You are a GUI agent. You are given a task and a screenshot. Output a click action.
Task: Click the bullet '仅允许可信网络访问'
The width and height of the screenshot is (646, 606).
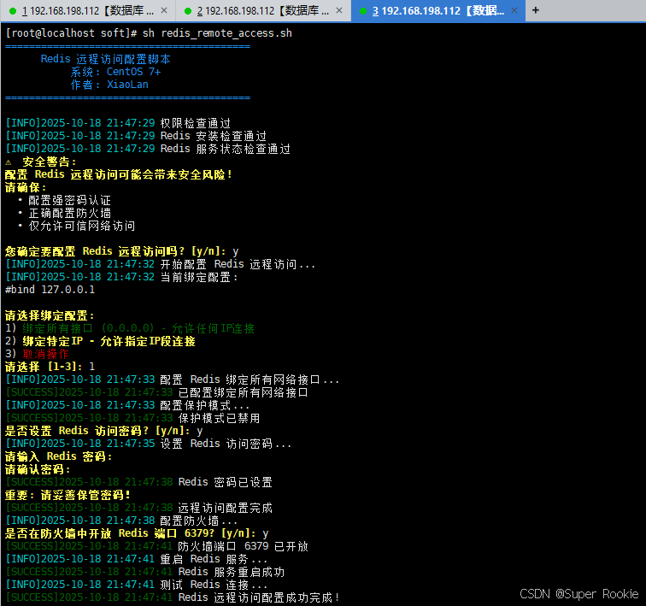(81, 226)
